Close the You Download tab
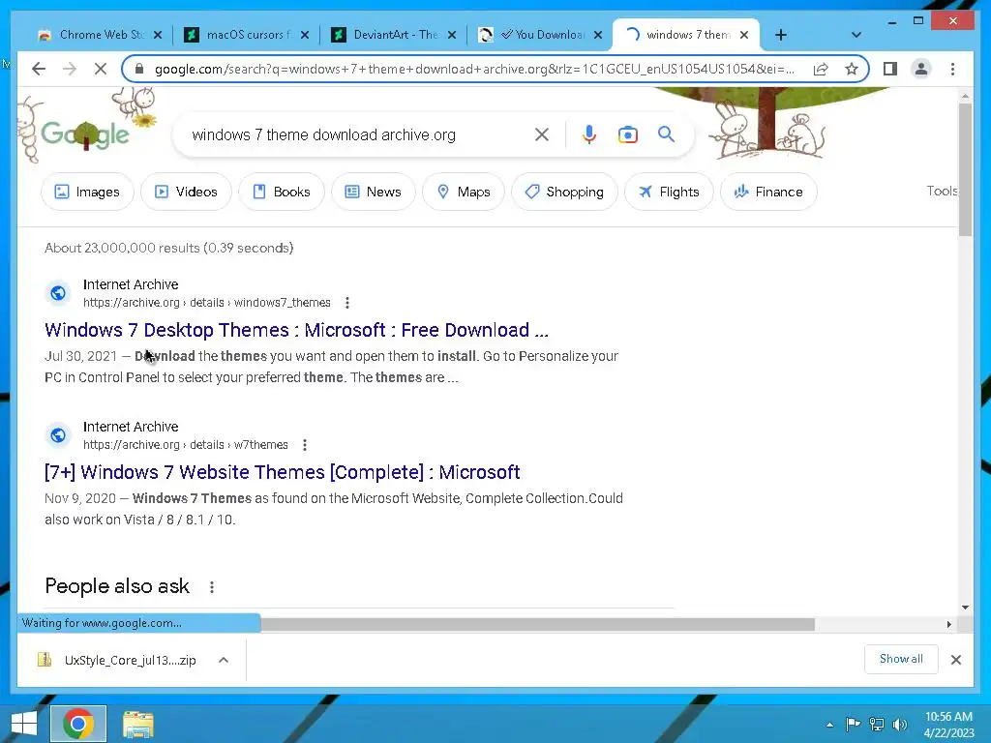The height and width of the screenshot is (743, 991). click(598, 35)
